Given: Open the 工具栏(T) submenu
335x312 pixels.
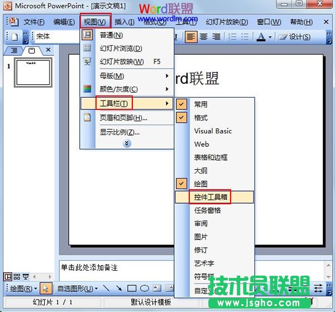Looking at the screenshot, I should (x=127, y=103).
